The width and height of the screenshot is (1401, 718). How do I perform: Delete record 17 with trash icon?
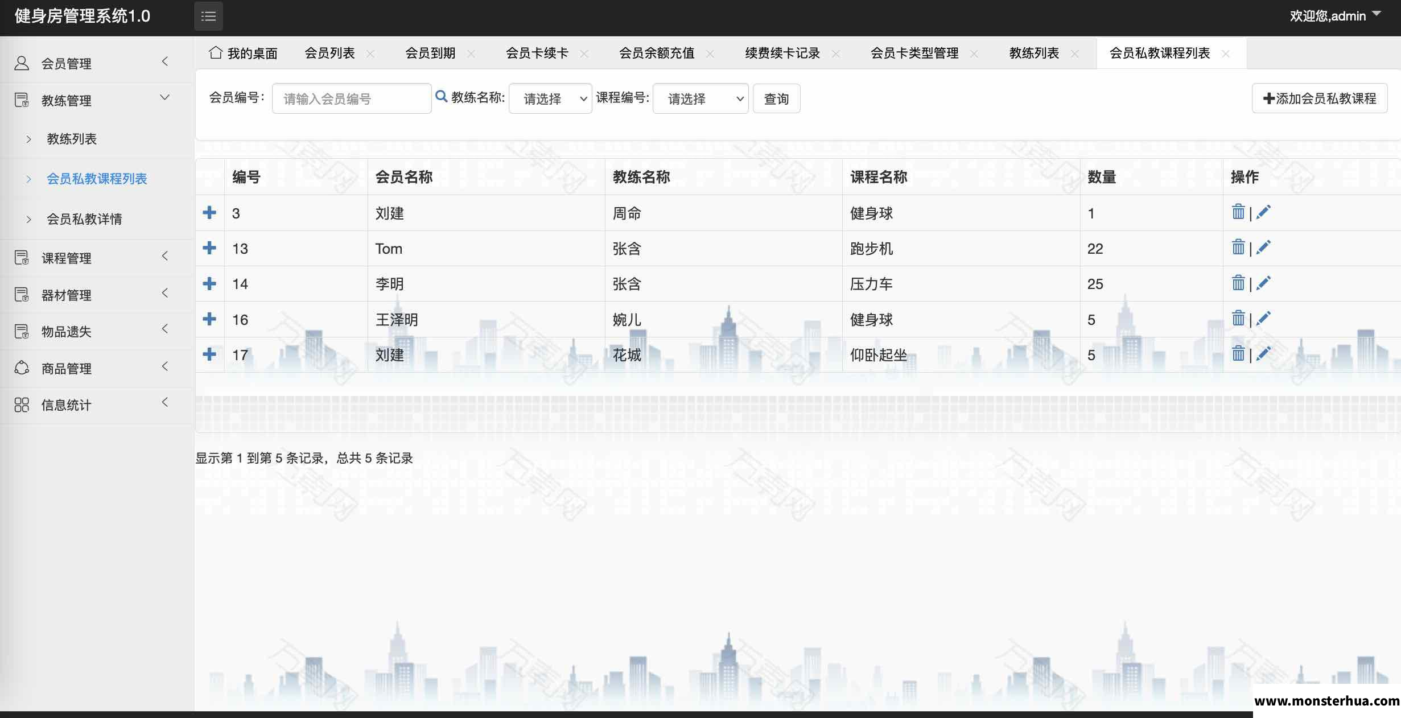1238,353
